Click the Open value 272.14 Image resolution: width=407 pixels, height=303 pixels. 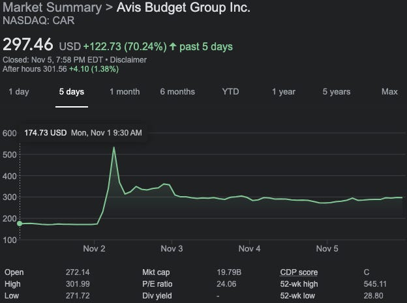pos(78,272)
